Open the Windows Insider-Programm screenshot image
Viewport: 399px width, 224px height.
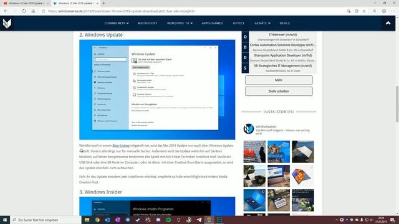point(157,206)
